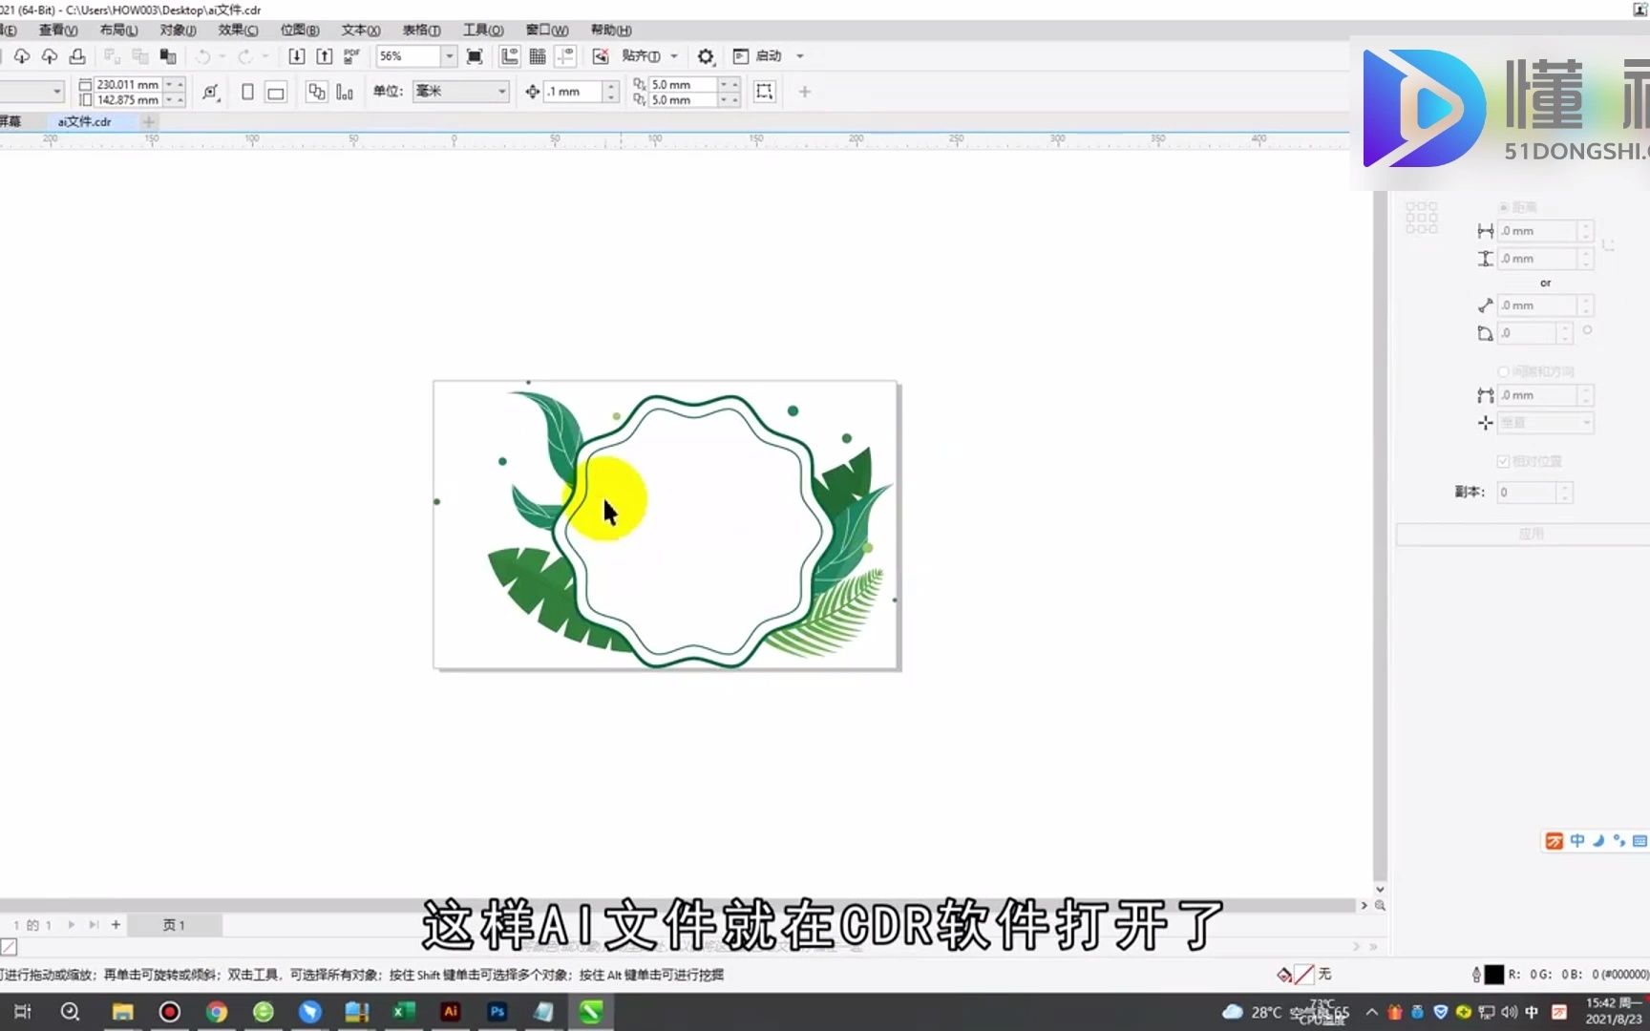Click the nudge distance field .1 mm

coord(573,92)
